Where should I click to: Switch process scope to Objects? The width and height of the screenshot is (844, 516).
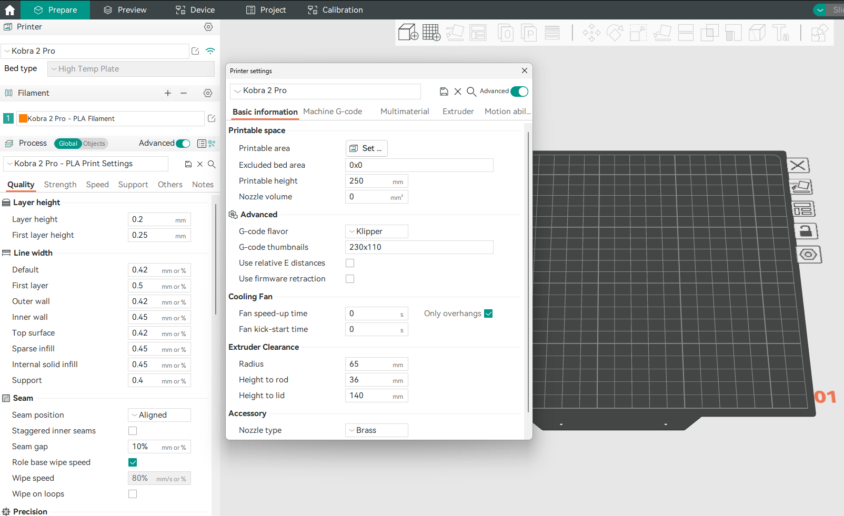coord(94,144)
